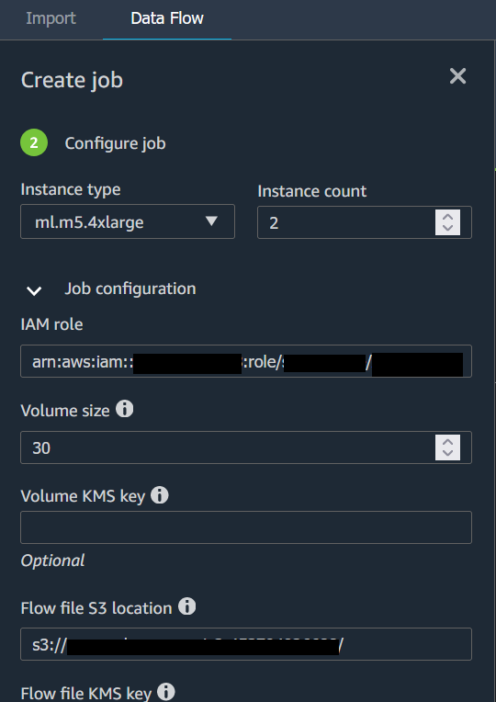This screenshot has width=496, height=702.
Task: Click the Instance type label
Action: [71, 189]
